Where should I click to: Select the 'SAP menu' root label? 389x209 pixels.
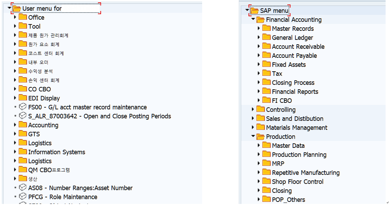tap(274, 10)
